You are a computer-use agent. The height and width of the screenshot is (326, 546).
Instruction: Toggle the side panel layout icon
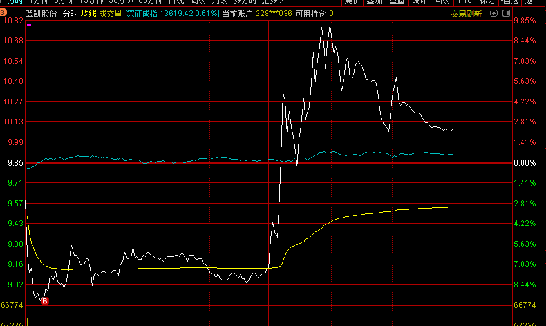[x=506, y=14]
